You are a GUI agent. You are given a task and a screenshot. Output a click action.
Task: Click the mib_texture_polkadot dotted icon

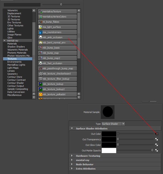click(x=40, y=94)
